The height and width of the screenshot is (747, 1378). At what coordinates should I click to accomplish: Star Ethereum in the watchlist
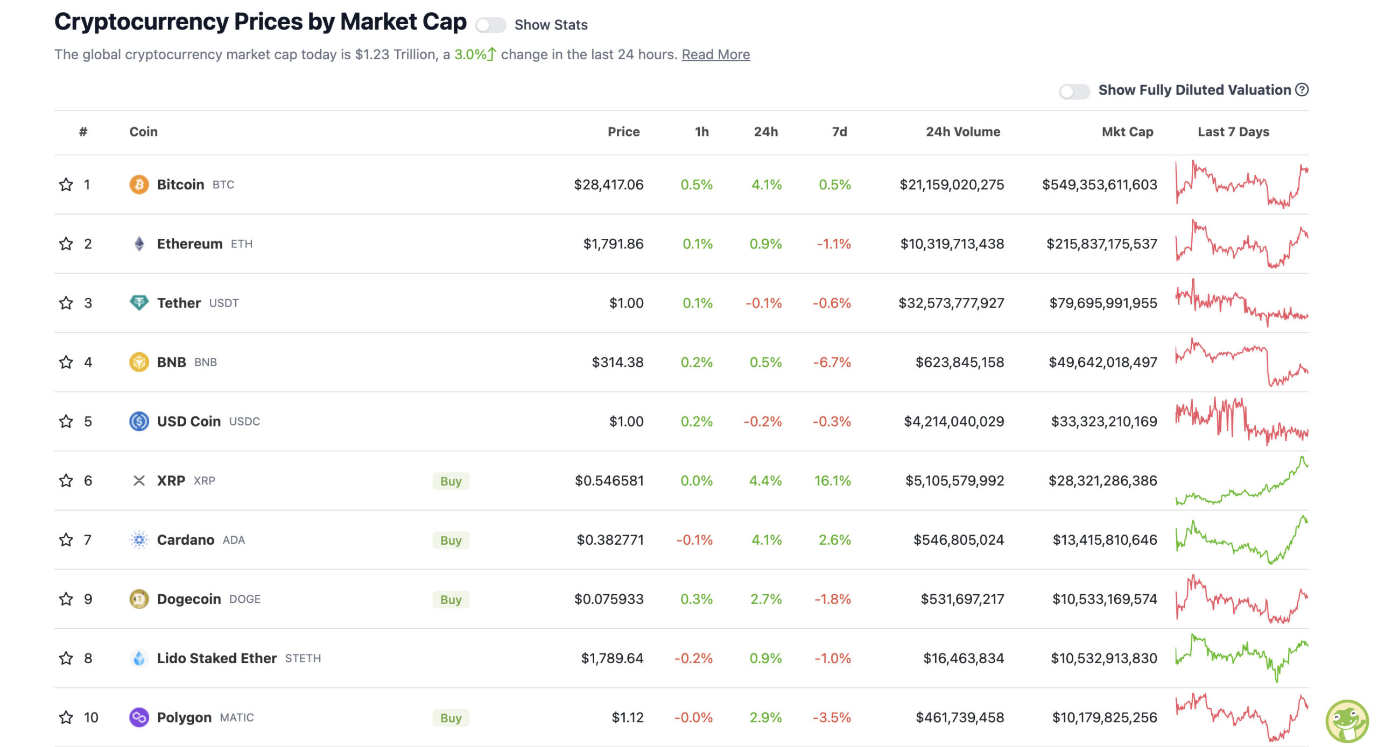(x=66, y=244)
